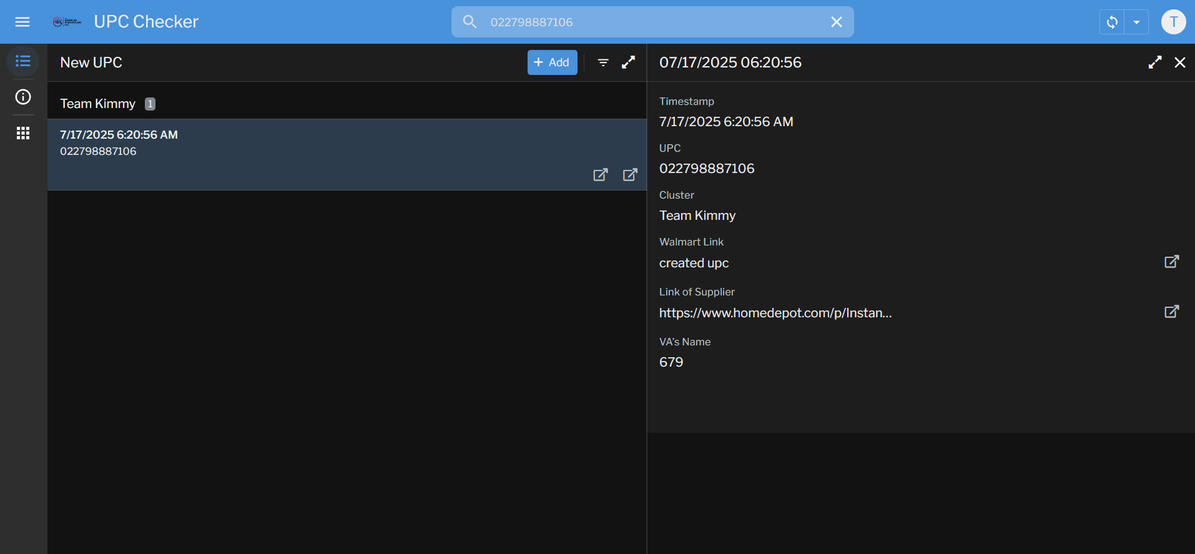Open second external link icon in row
The height and width of the screenshot is (554, 1195).
(x=630, y=175)
